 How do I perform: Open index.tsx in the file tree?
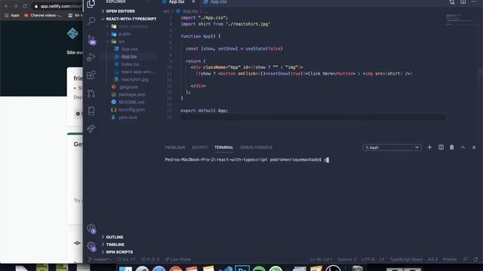click(x=130, y=64)
